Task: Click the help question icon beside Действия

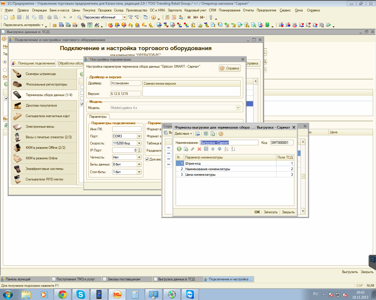Action: point(221,134)
